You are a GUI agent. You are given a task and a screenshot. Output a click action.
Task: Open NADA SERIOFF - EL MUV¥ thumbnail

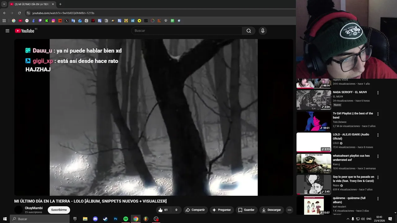[x=314, y=100]
